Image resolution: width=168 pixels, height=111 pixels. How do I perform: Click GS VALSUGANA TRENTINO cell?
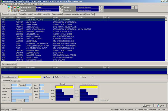point(63,57)
